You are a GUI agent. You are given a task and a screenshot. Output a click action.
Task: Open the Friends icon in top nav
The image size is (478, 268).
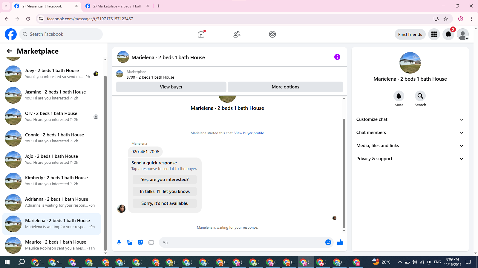click(x=237, y=34)
